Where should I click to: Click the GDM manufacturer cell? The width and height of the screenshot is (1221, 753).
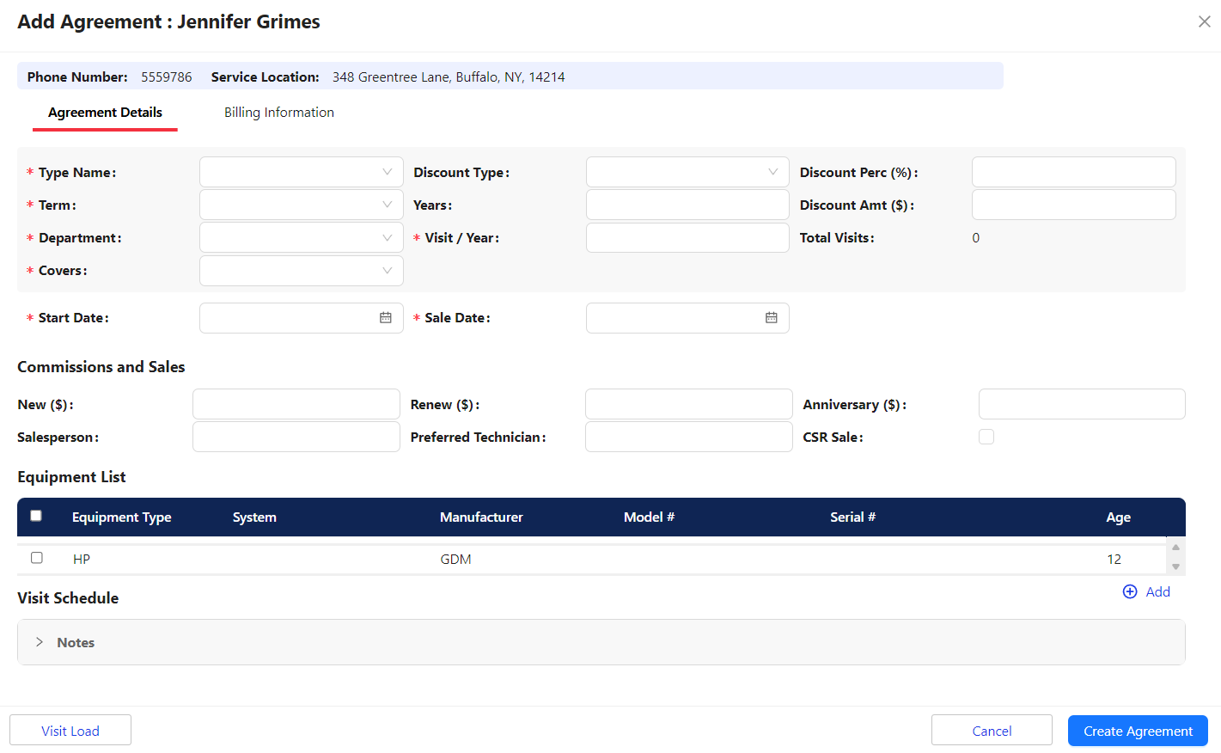pyautogui.click(x=455, y=560)
